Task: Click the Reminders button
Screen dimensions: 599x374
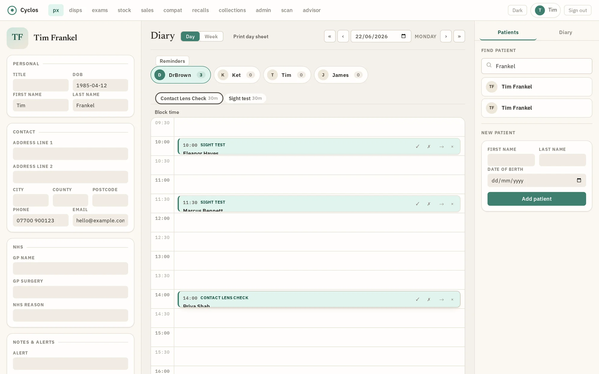Action: [172, 61]
